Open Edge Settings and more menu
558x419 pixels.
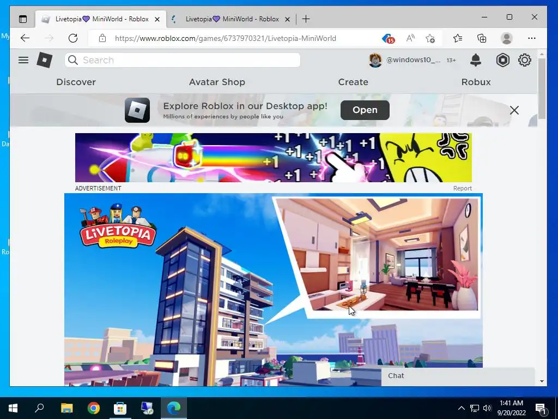[x=532, y=39]
